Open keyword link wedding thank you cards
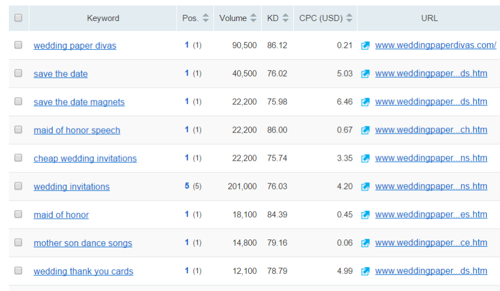Viewport: 500px width, 291px height. tap(83, 271)
